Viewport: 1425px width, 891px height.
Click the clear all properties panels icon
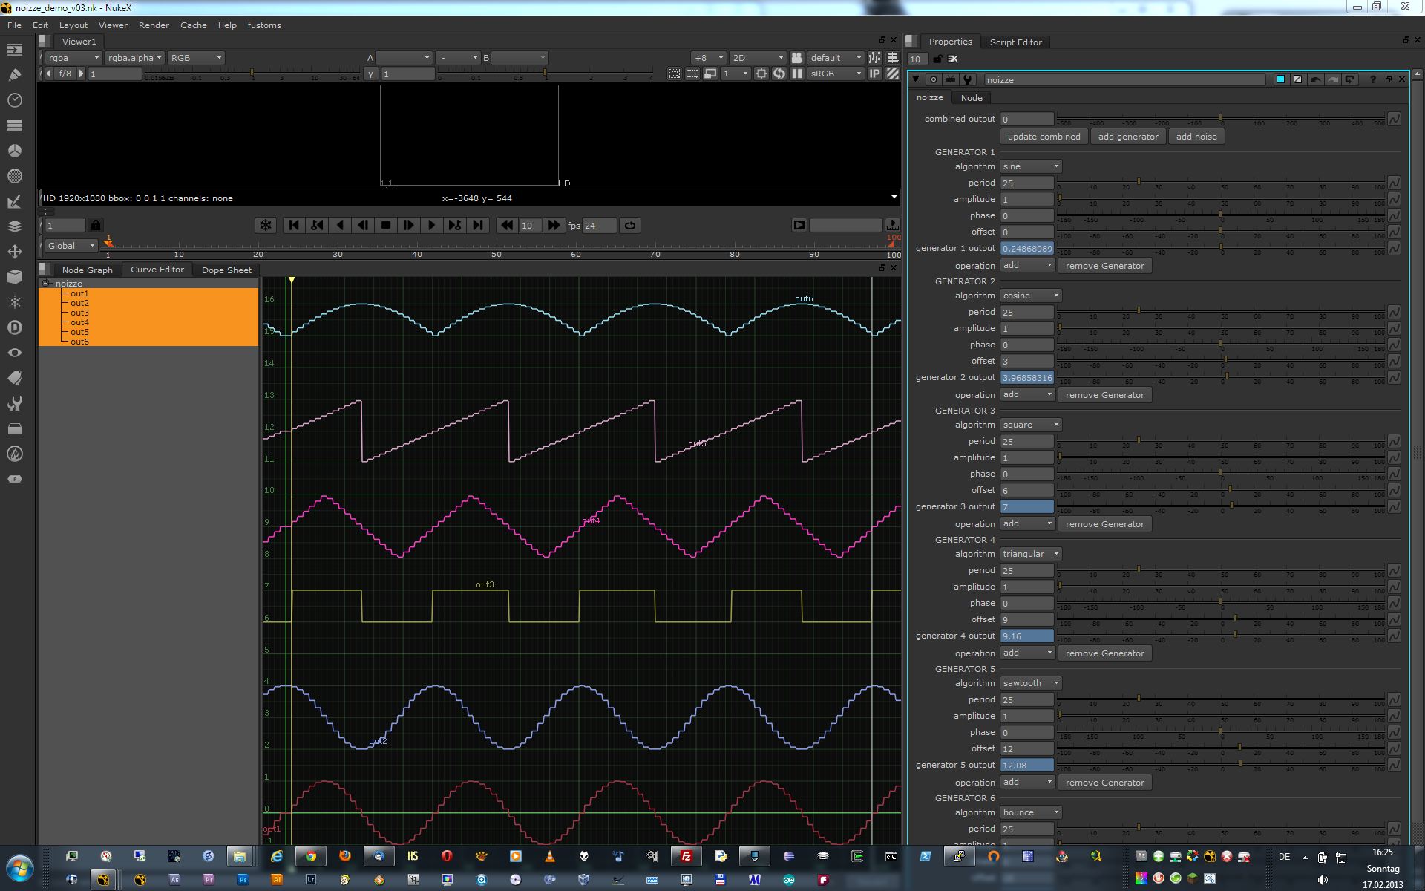click(x=953, y=59)
